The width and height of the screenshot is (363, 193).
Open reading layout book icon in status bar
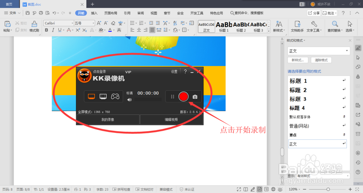click(246, 189)
